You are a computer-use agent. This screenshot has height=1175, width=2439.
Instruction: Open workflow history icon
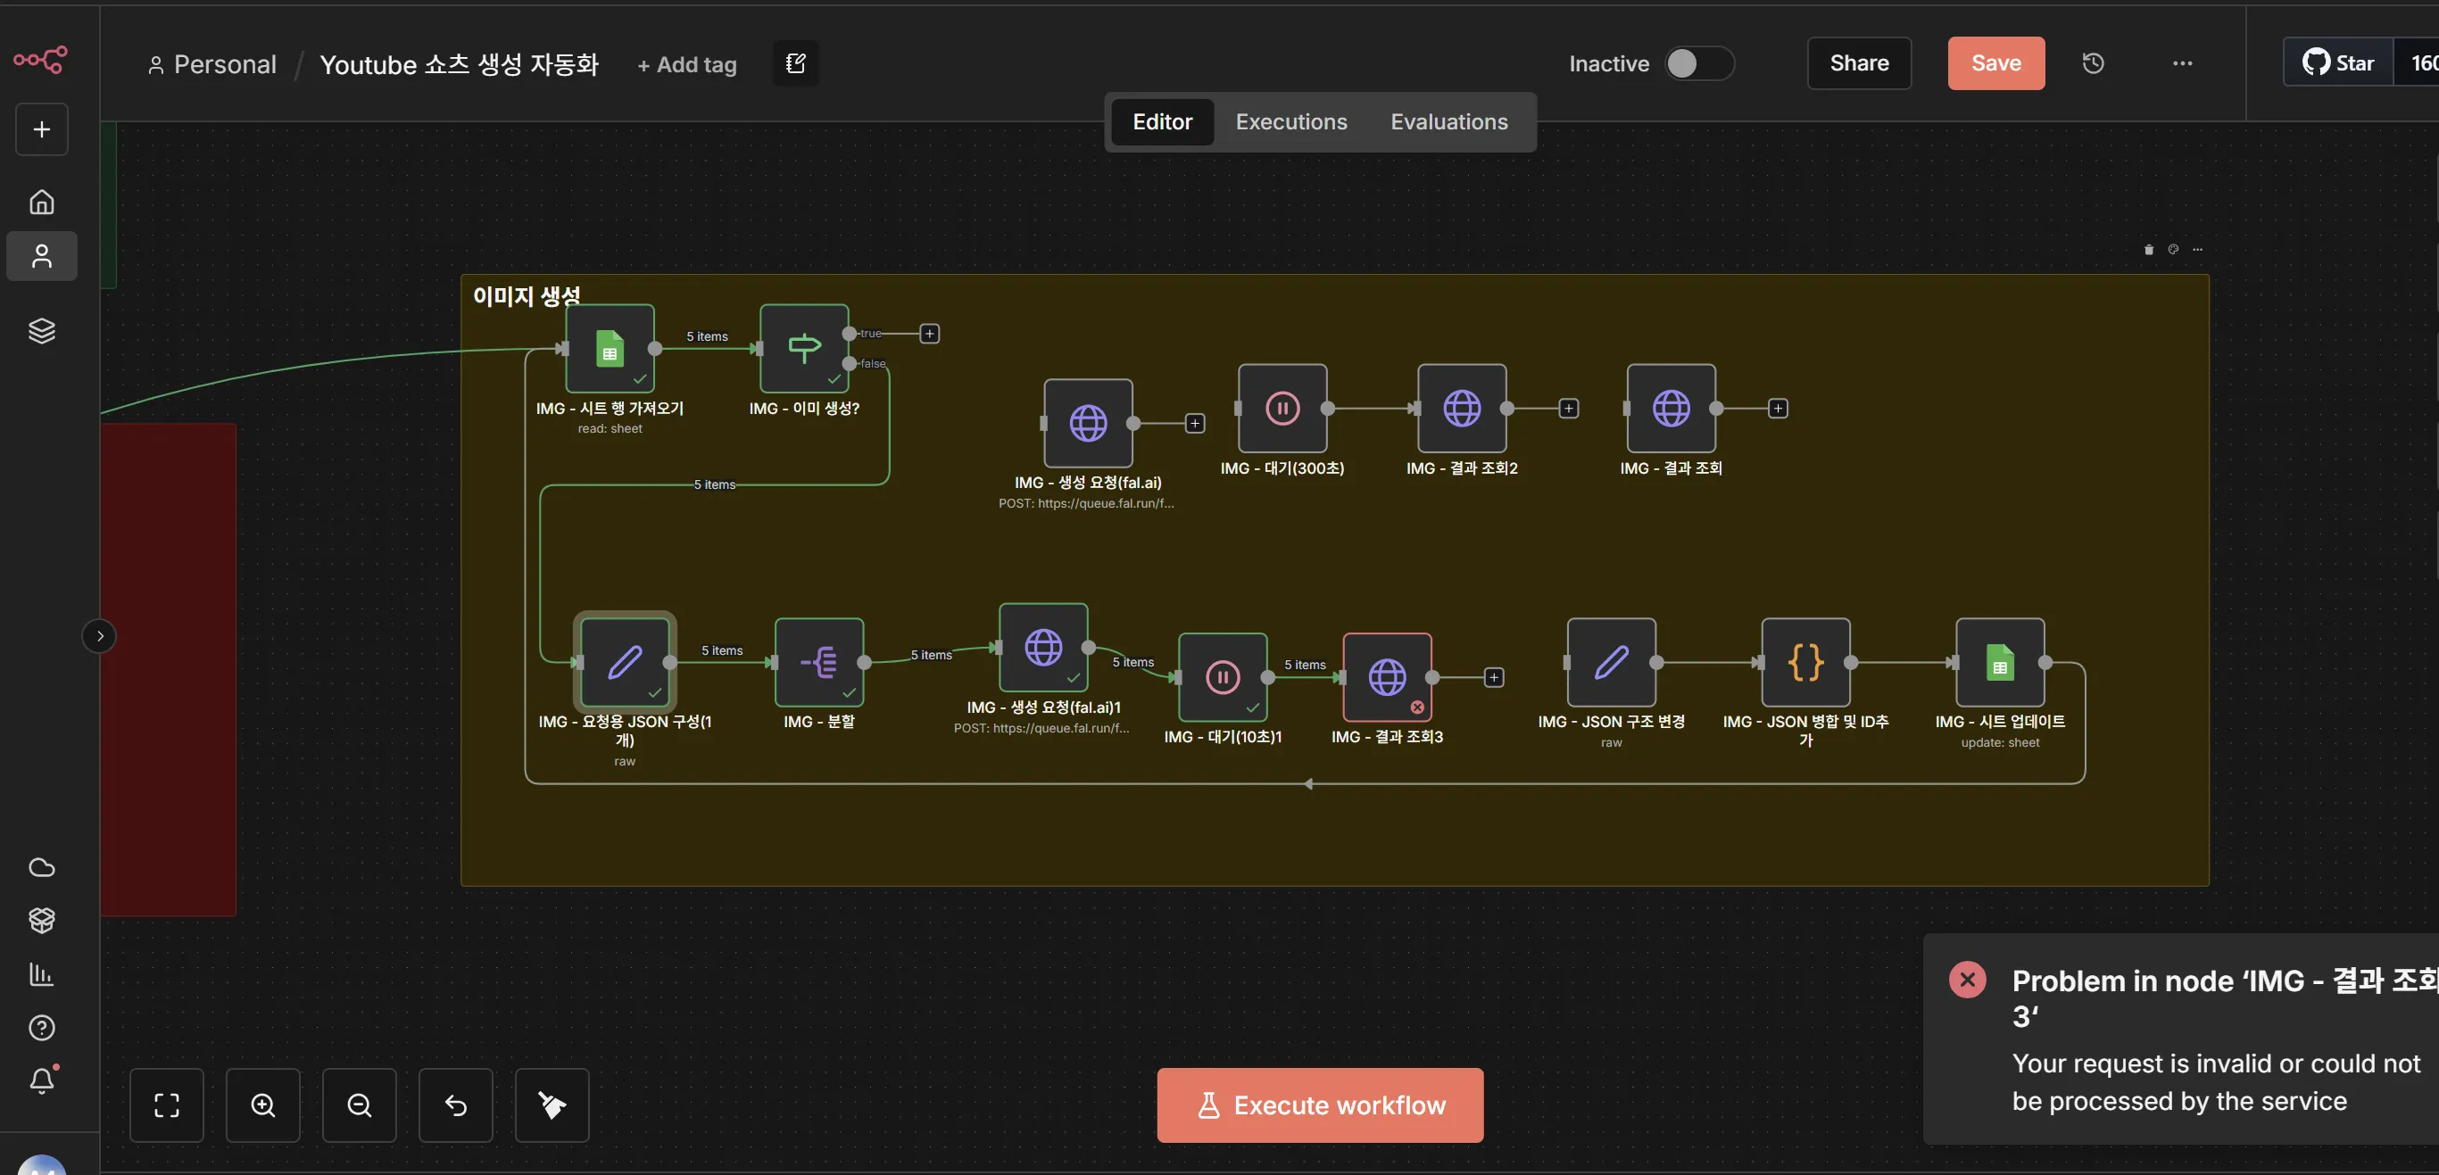tap(2093, 63)
